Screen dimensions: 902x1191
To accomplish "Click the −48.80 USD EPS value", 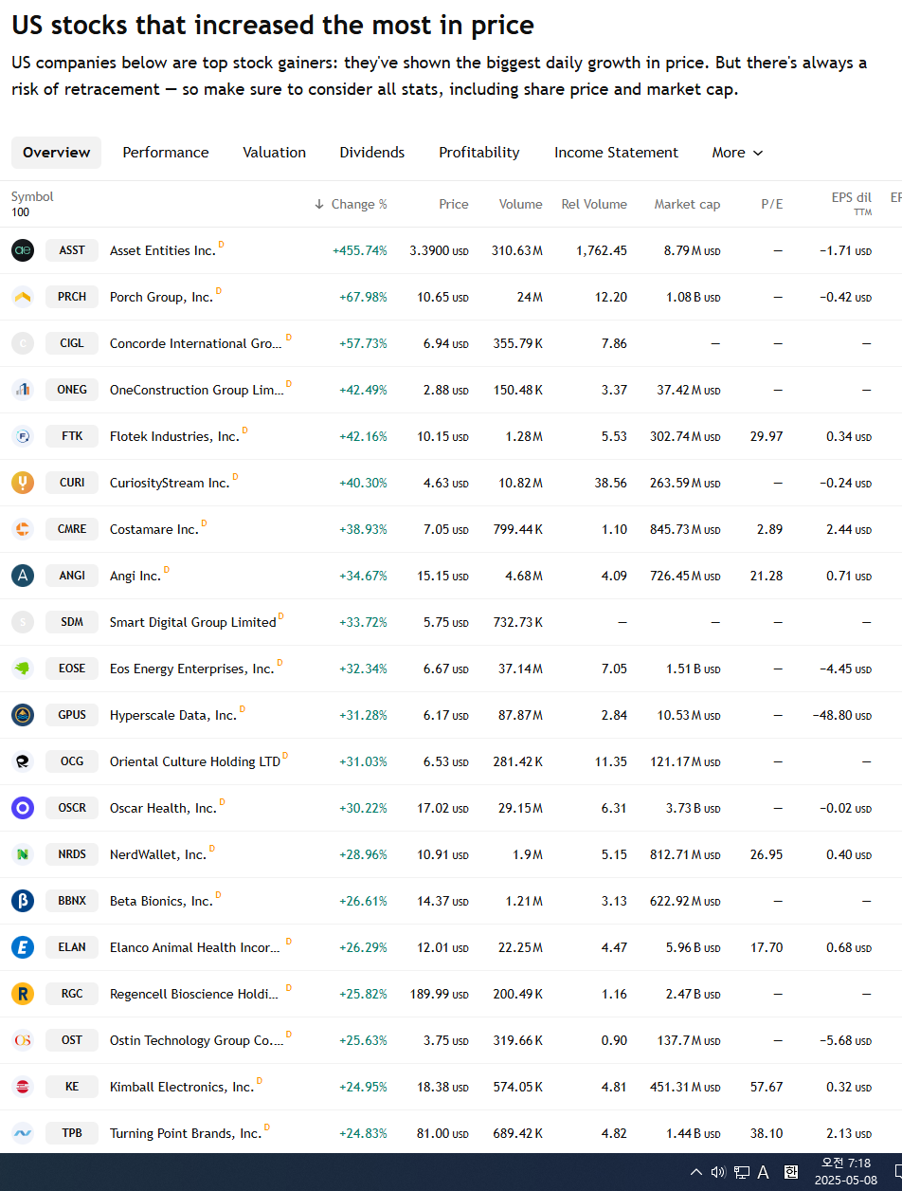I will click(x=841, y=716).
